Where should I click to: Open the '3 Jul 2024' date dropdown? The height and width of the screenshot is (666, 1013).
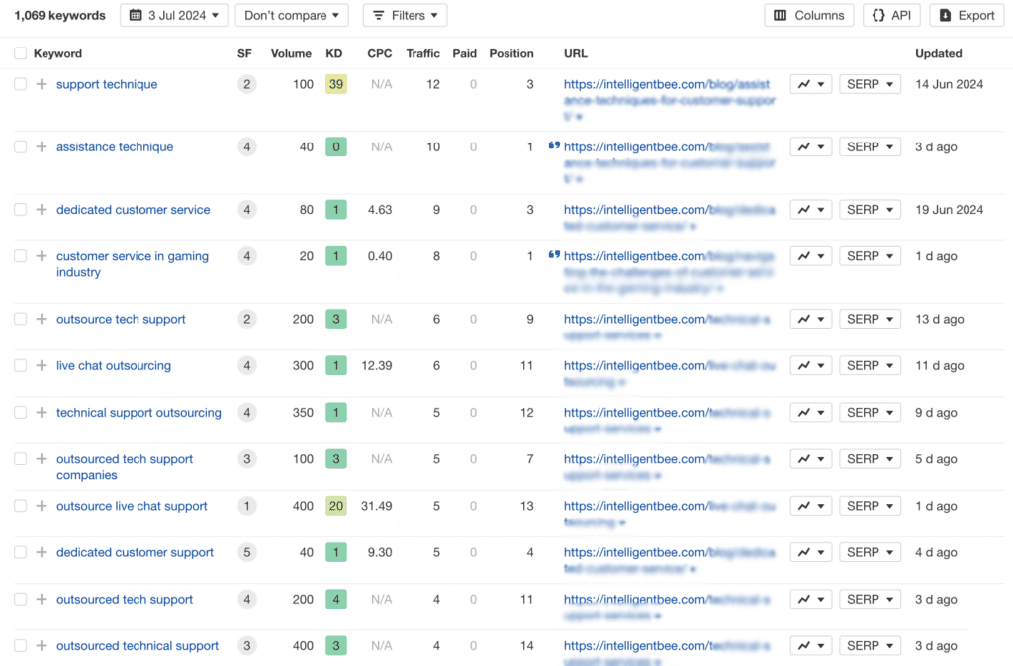coord(174,15)
